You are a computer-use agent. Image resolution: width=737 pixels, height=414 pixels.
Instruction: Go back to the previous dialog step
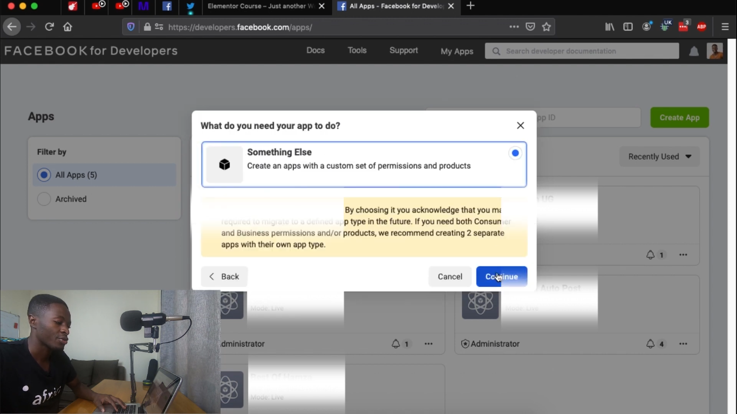224,277
